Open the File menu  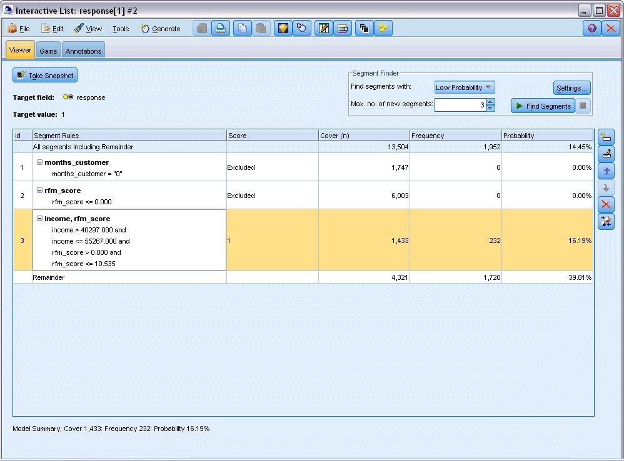point(19,29)
